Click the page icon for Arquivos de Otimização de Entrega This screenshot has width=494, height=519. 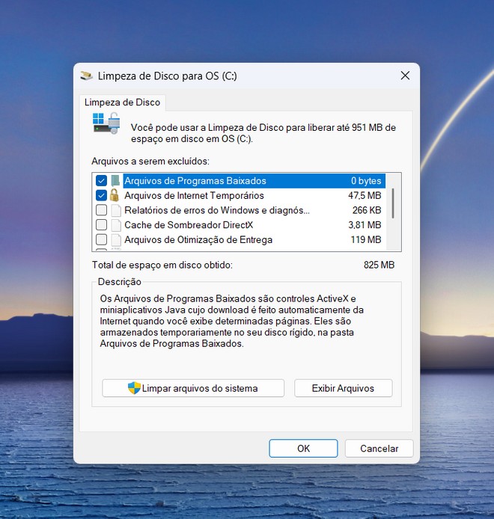pos(115,240)
